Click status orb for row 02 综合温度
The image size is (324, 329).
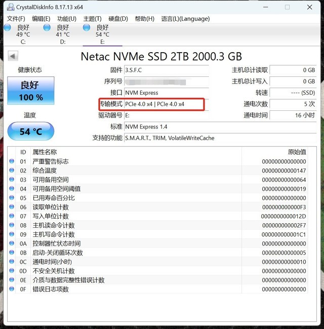(x=12, y=171)
